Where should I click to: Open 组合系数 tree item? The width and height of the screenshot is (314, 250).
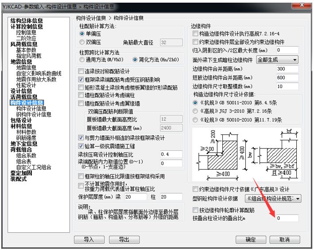click(26, 156)
